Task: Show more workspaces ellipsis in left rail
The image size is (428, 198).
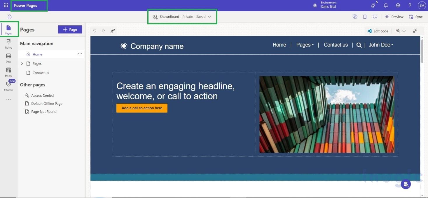Action: (8, 99)
